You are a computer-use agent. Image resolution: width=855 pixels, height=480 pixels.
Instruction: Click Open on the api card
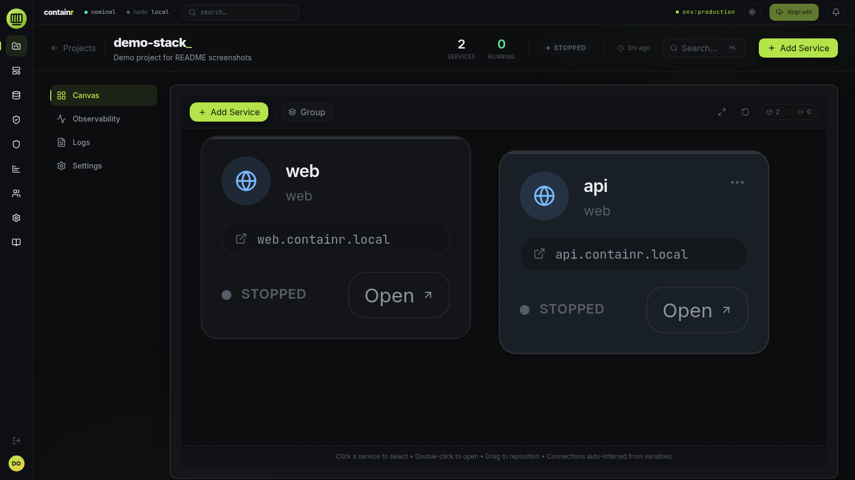pyautogui.click(x=697, y=310)
